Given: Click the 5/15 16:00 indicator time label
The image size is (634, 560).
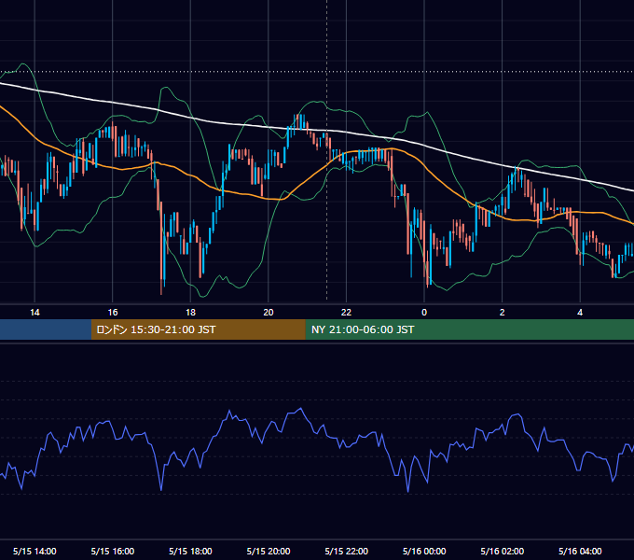Looking at the screenshot, I should pos(113,551).
